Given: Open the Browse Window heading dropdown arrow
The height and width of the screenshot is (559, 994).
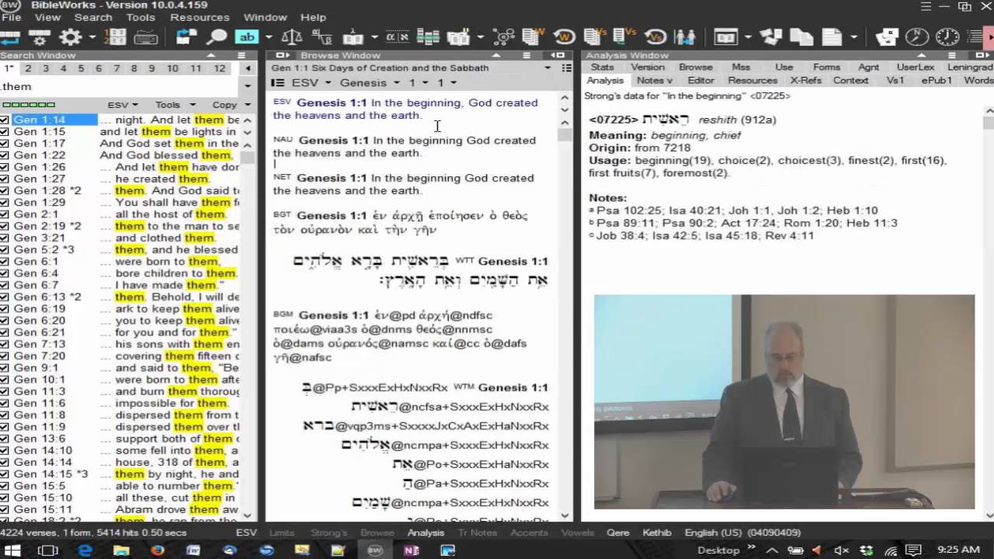Looking at the screenshot, I should coord(547,68).
